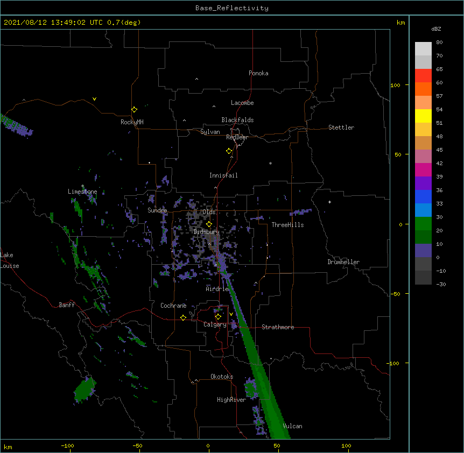Click the Banff label

click(x=67, y=305)
